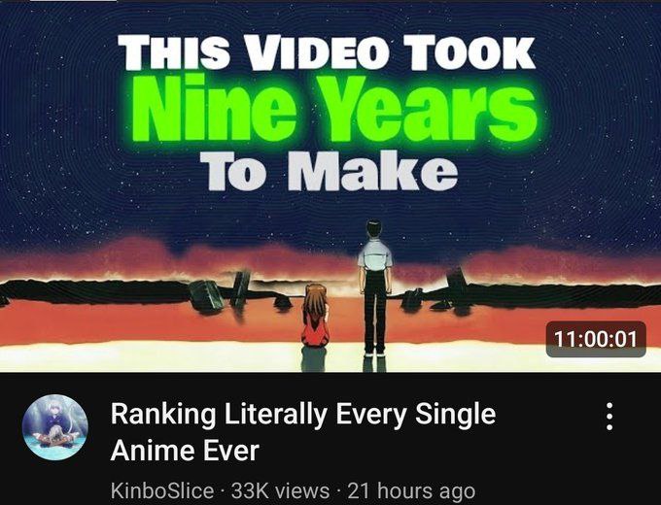The image size is (661, 505).
Task: Click the 11:00:01 video duration badge
Action: (596, 339)
